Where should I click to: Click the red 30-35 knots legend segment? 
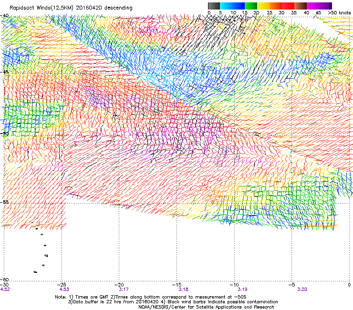pos(288,6)
